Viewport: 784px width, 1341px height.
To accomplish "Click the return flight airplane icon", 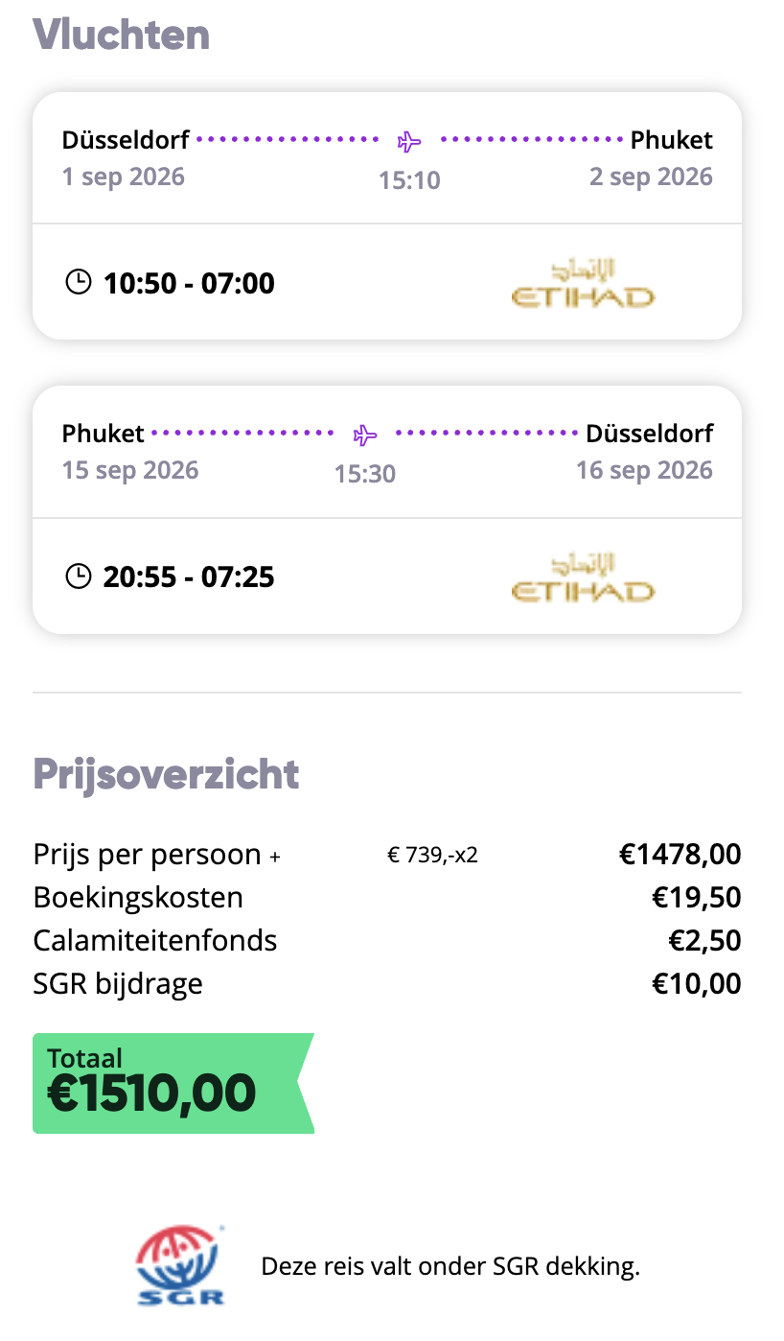I will tap(365, 435).
